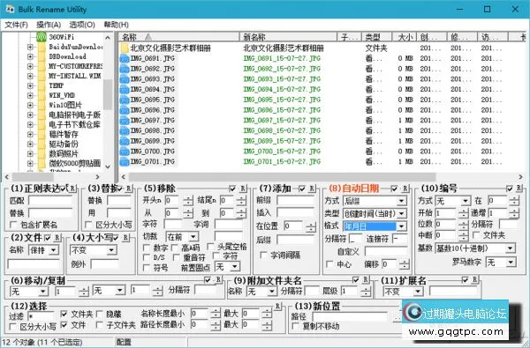This screenshot has height=348, width=530.
Task: Click the Bulk Rename Utility title bar icon
Action: click(x=10, y=9)
